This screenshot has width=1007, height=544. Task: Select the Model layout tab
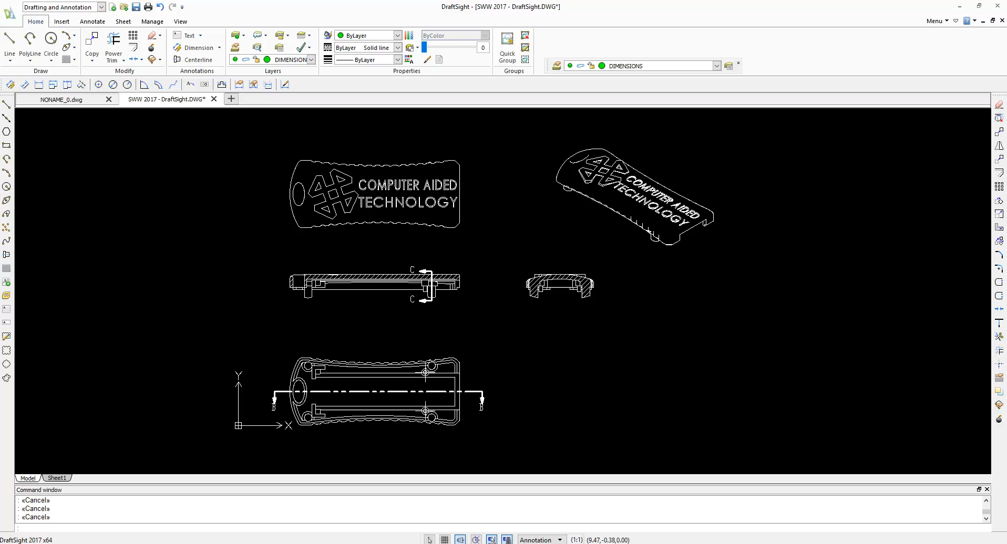[28, 478]
